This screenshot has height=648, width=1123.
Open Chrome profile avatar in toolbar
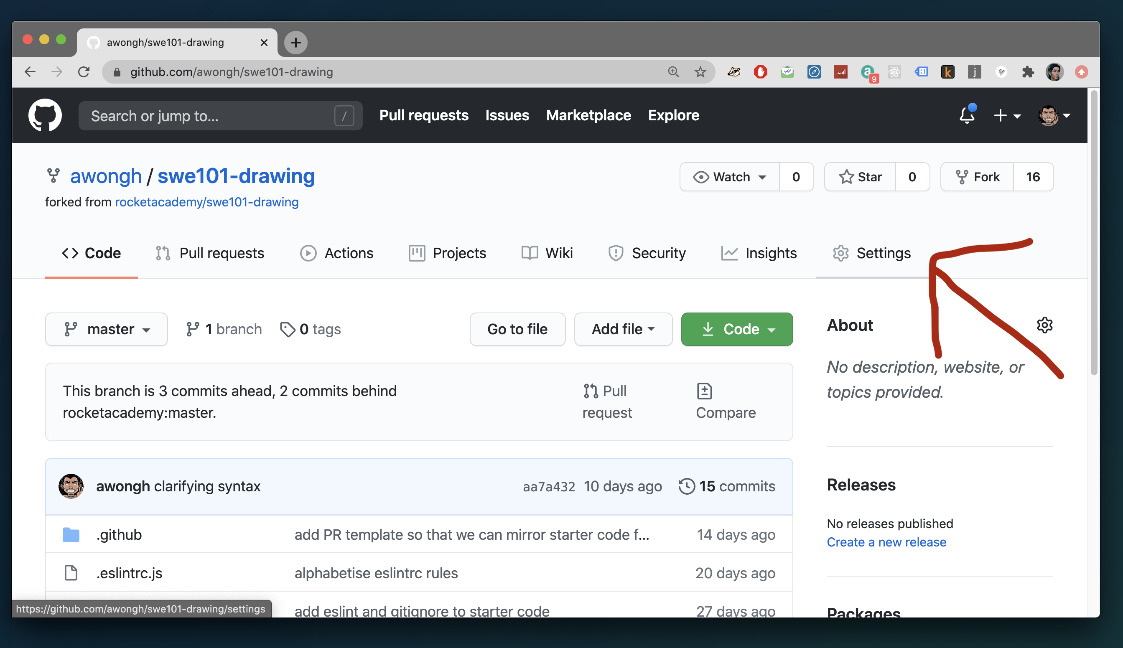tap(1054, 72)
